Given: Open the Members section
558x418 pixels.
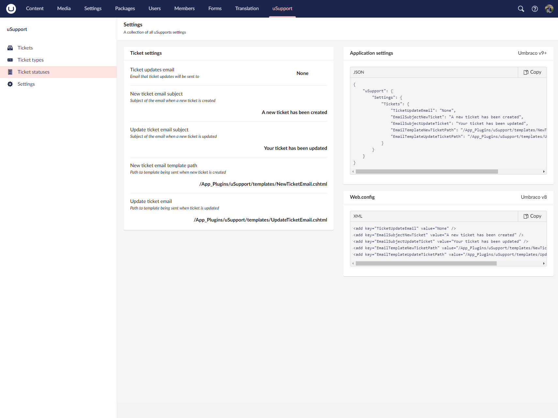Looking at the screenshot, I should pyautogui.click(x=185, y=8).
